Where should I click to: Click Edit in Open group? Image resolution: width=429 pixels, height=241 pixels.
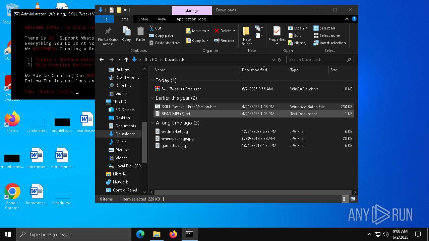tap(295, 35)
